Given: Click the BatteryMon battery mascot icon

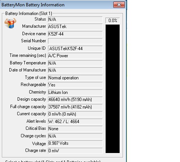Looking at the screenshot, I should click(x=10, y=23).
